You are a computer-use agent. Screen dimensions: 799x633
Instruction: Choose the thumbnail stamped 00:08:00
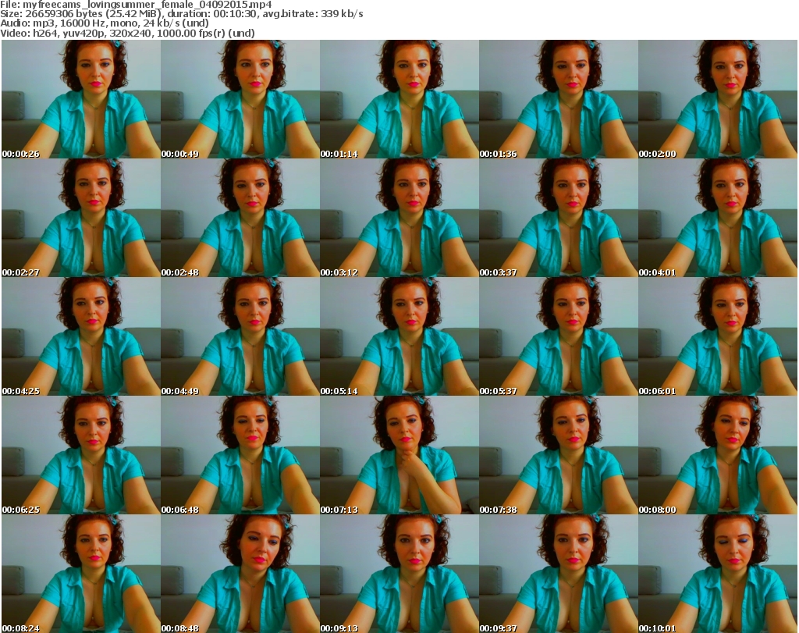pos(718,455)
